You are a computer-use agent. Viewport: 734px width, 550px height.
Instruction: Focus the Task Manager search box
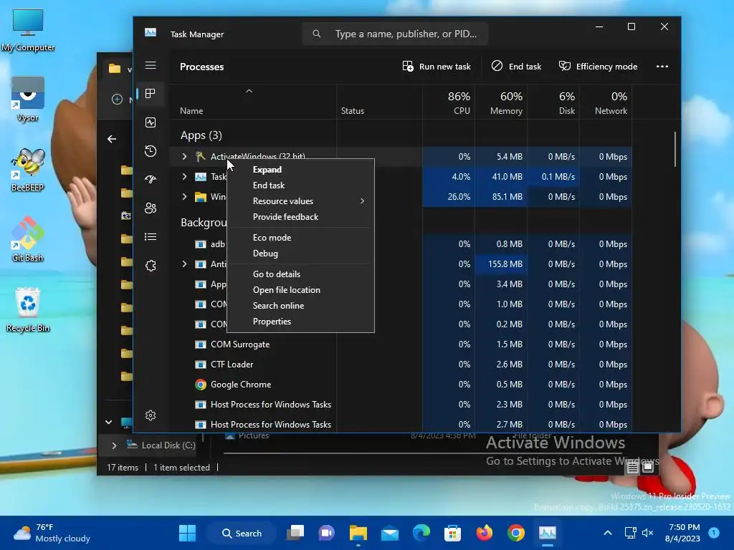[395, 34]
